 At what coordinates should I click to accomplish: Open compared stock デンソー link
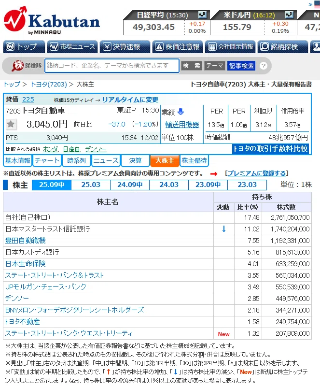point(96,149)
